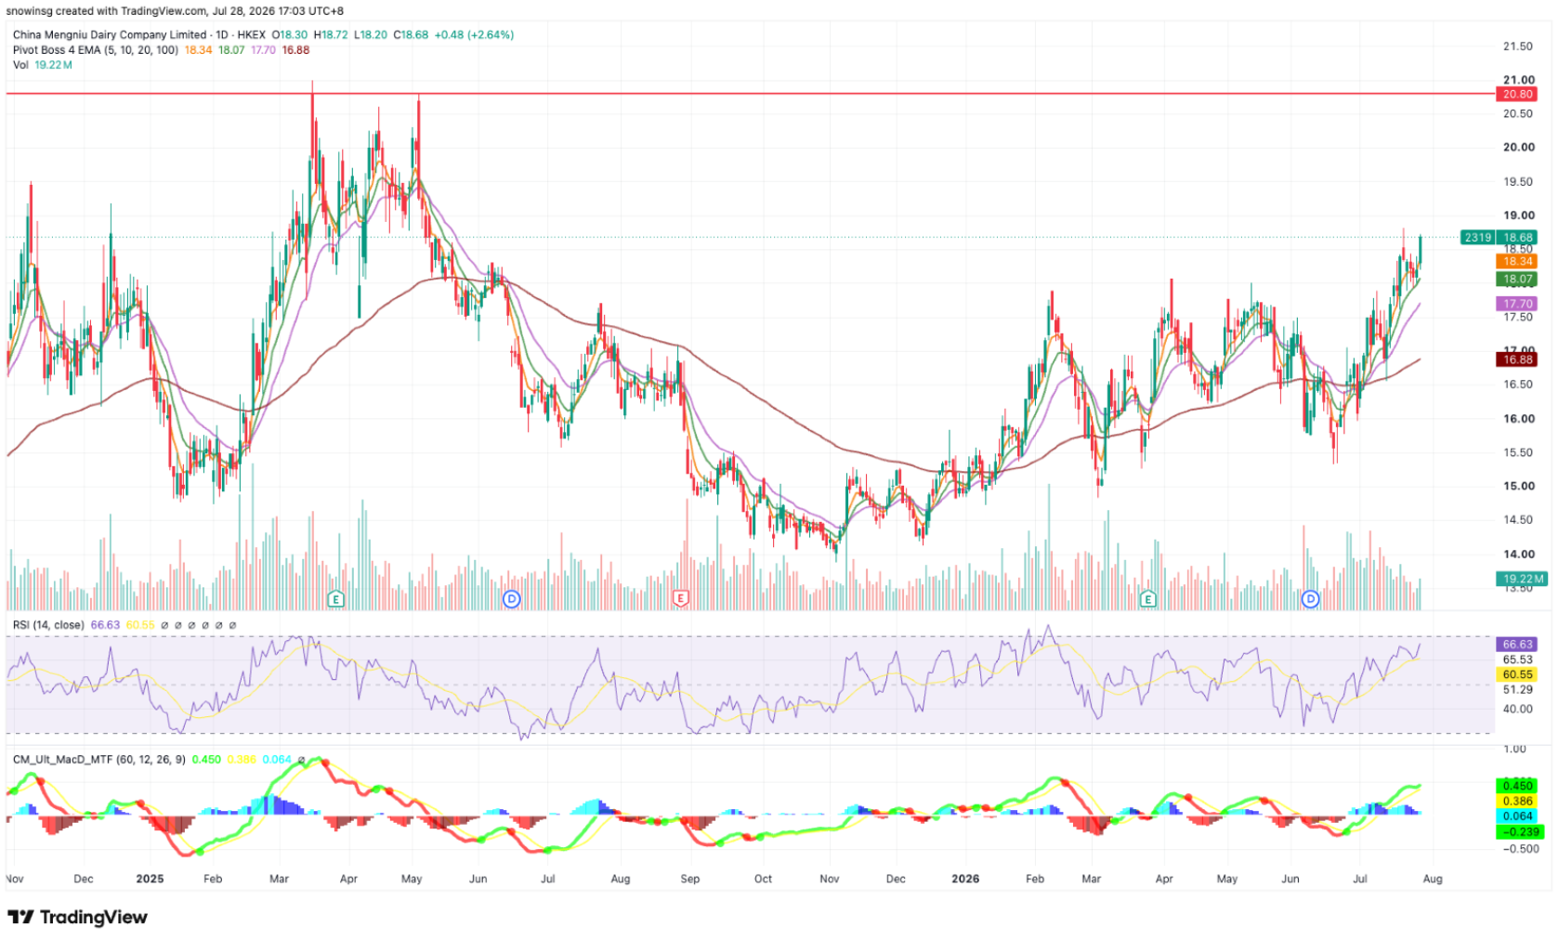
Task: Select the red horizontal line at 20.80
Action: (751, 94)
